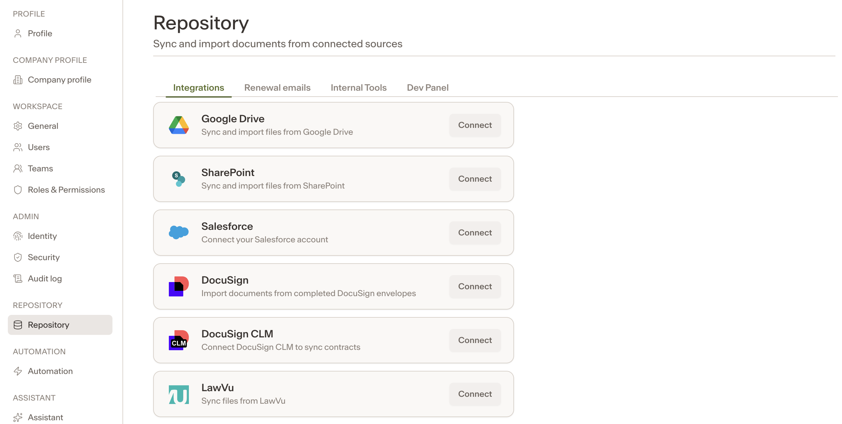842x424 pixels.
Task: Click the Salesforce card title
Action: click(x=227, y=227)
